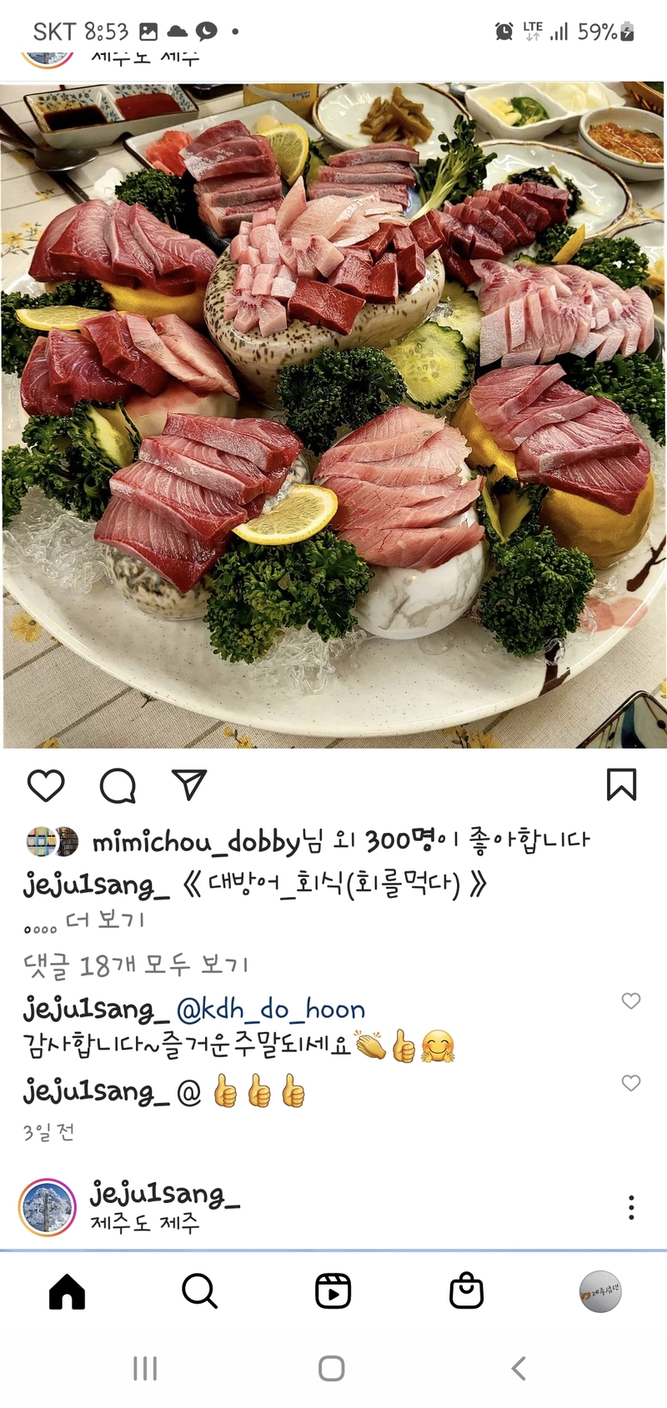Open own profile avatar tab

(600, 1291)
